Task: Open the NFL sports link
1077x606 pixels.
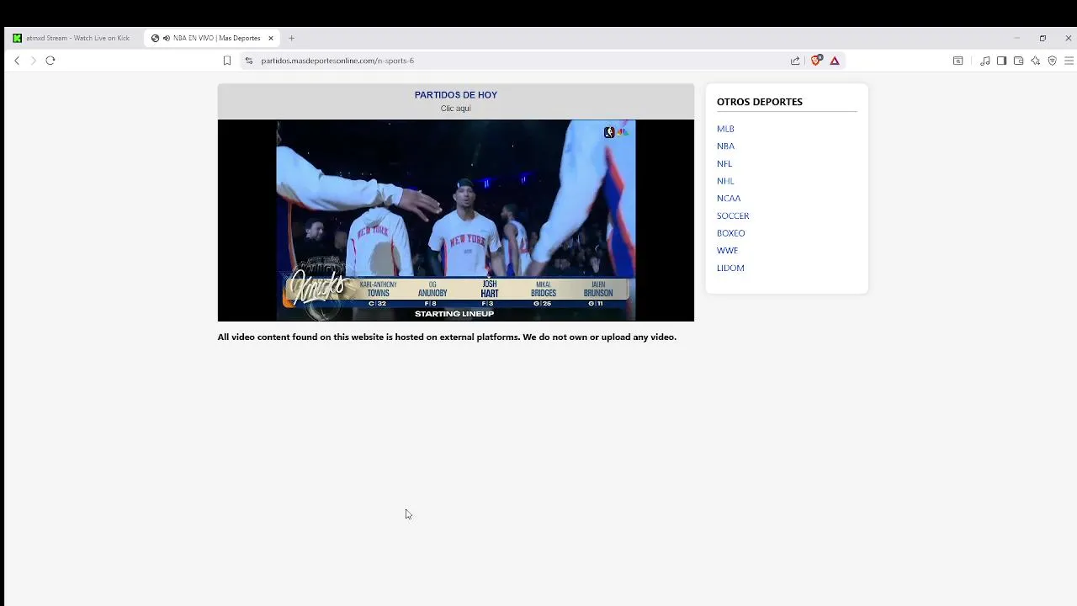Action: pos(724,164)
